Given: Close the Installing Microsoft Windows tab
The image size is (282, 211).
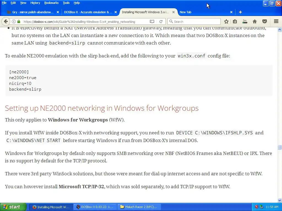Looking at the screenshot, I should pyautogui.click(x=173, y=12).
